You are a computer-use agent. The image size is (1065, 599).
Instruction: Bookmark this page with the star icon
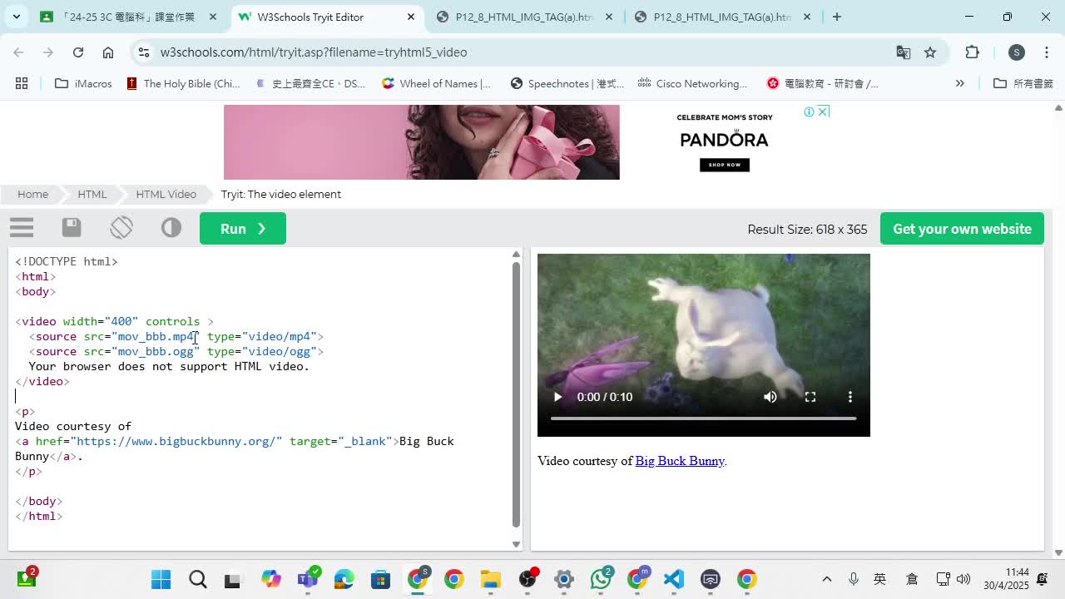[x=930, y=52]
